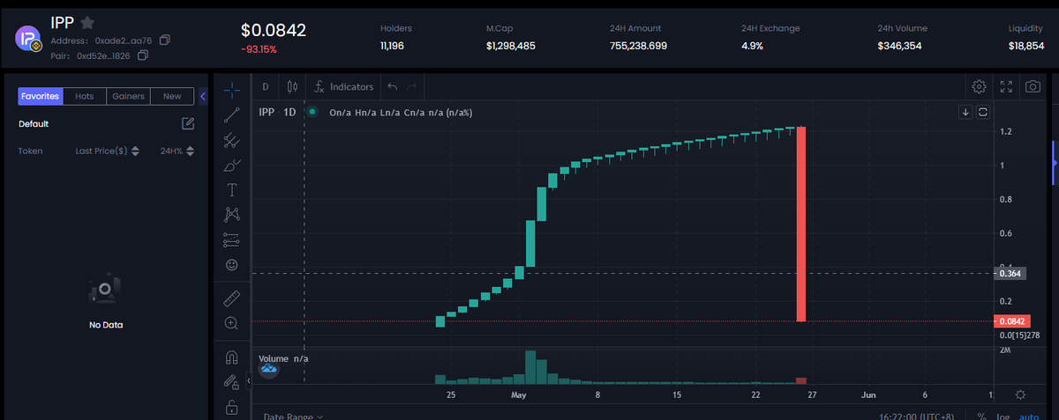Viewport: 1059px width, 420px height.
Task: Toggle auto scale mode
Action: 1029,416
